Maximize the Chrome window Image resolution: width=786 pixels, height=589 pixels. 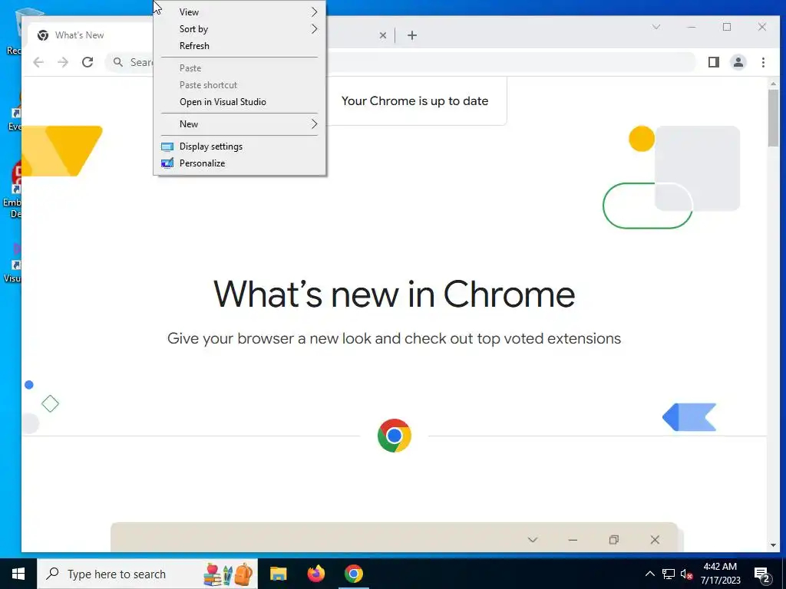(x=727, y=27)
